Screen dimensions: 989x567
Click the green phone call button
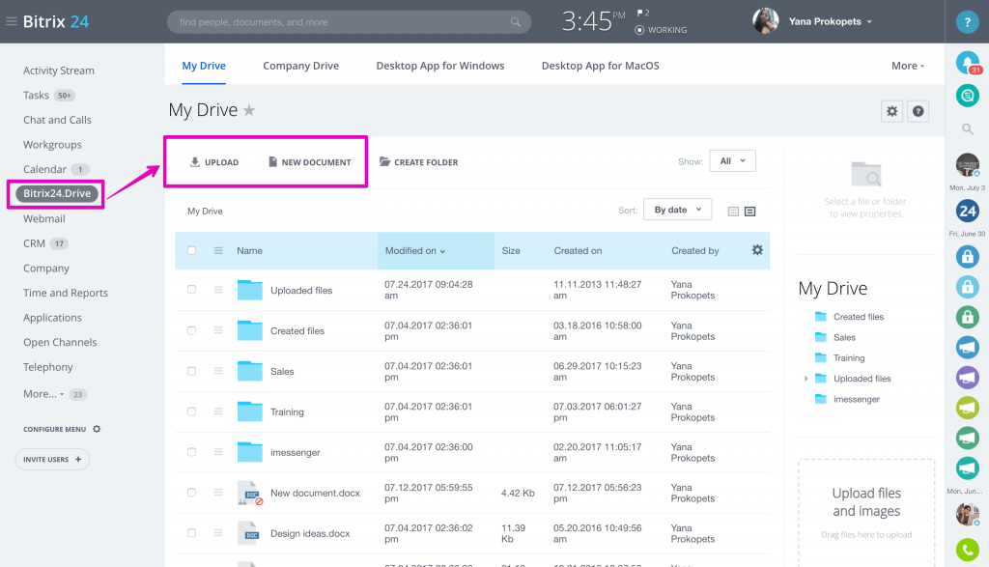pos(967,550)
